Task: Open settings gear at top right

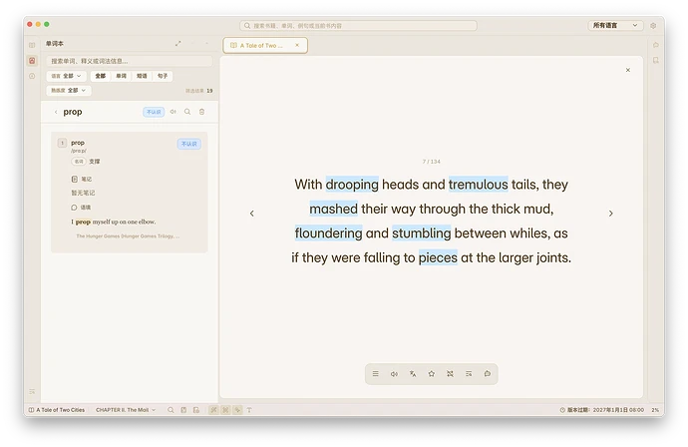Action: coord(653,26)
